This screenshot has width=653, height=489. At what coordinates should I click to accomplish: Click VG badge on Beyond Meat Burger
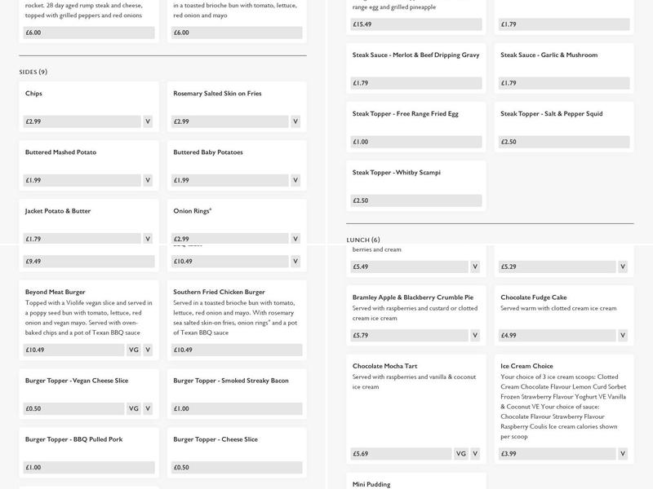pyautogui.click(x=134, y=350)
